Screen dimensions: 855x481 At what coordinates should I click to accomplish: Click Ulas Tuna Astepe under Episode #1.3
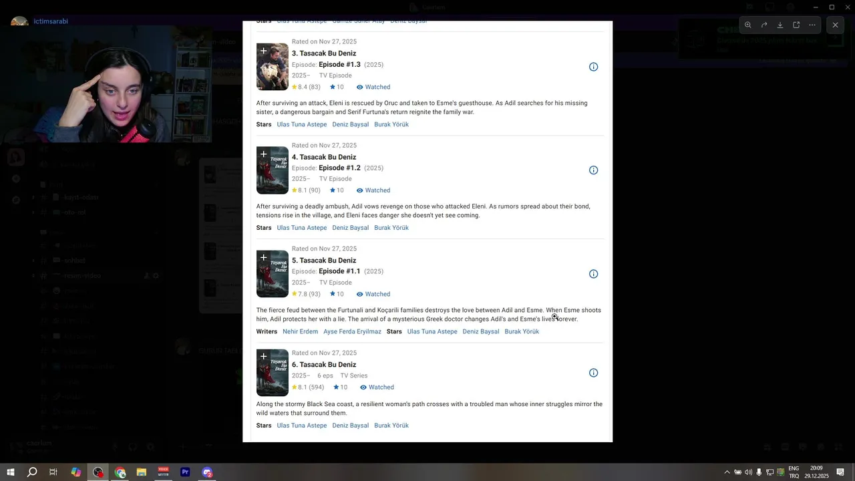click(x=302, y=124)
